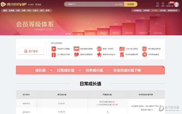Select the 动漫 category tab
This screenshot has height=114, width=182.
(x=24, y=10)
